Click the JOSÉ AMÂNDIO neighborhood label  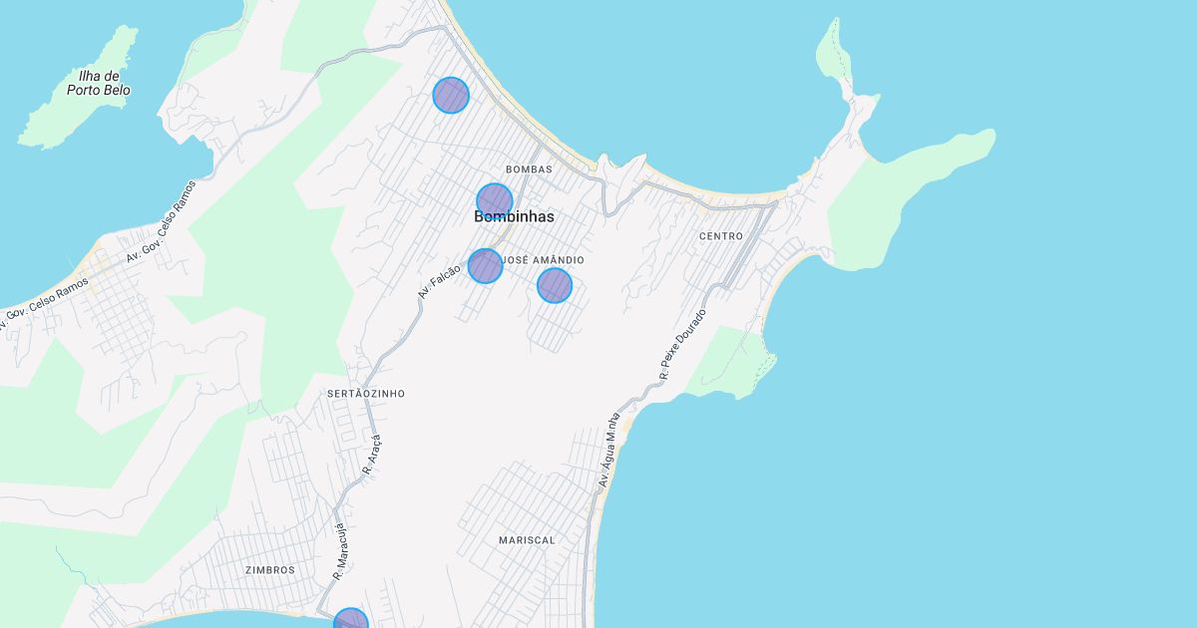pos(543,260)
